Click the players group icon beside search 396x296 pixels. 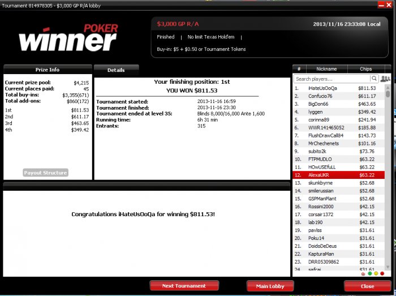click(x=385, y=79)
